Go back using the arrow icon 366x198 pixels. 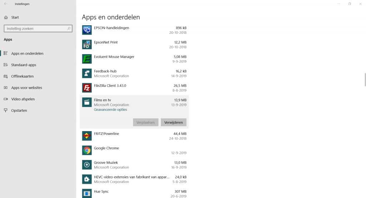pyautogui.click(x=6, y=4)
